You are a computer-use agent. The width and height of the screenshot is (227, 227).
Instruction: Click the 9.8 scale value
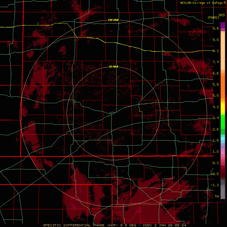[x=216, y=28]
